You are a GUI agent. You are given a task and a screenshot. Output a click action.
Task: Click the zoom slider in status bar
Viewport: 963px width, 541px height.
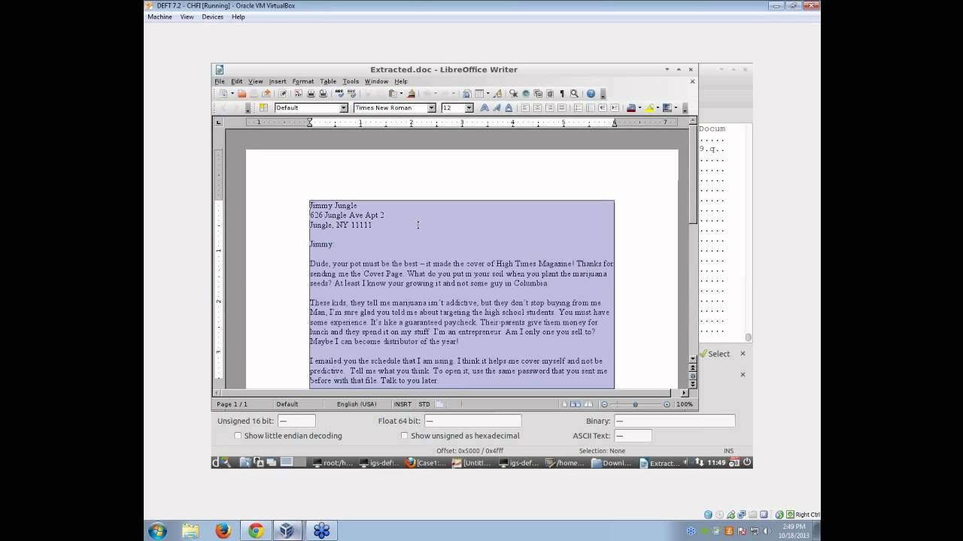pos(635,404)
